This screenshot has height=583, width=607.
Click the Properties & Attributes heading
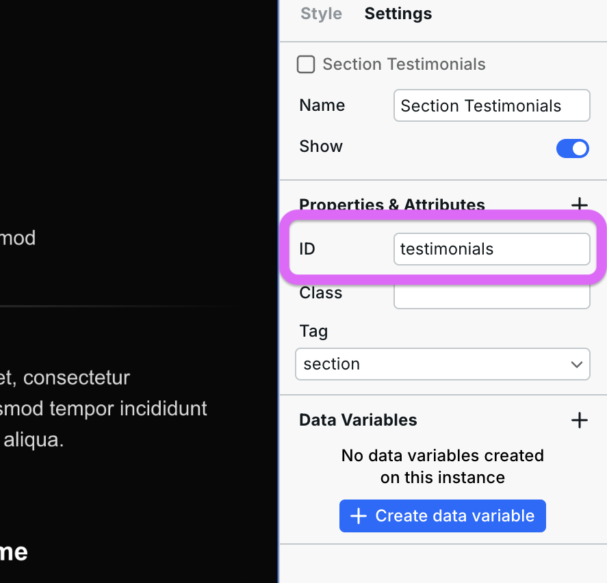[391, 205]
